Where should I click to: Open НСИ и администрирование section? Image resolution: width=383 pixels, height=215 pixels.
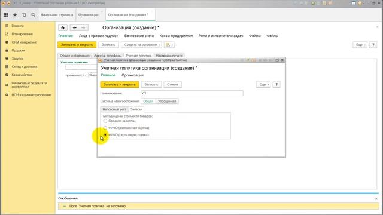coord(31,95)
